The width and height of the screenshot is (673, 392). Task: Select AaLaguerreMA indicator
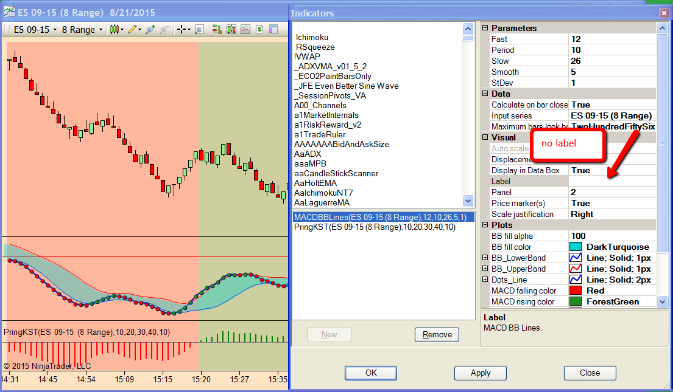click(x=322, y=202)
